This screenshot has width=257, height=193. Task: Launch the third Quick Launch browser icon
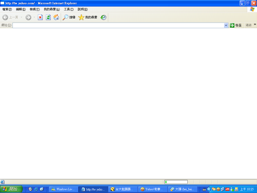click(42, 189)
